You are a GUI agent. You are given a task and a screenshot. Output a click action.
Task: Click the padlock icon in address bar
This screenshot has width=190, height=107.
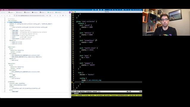[x=16, y=15]
